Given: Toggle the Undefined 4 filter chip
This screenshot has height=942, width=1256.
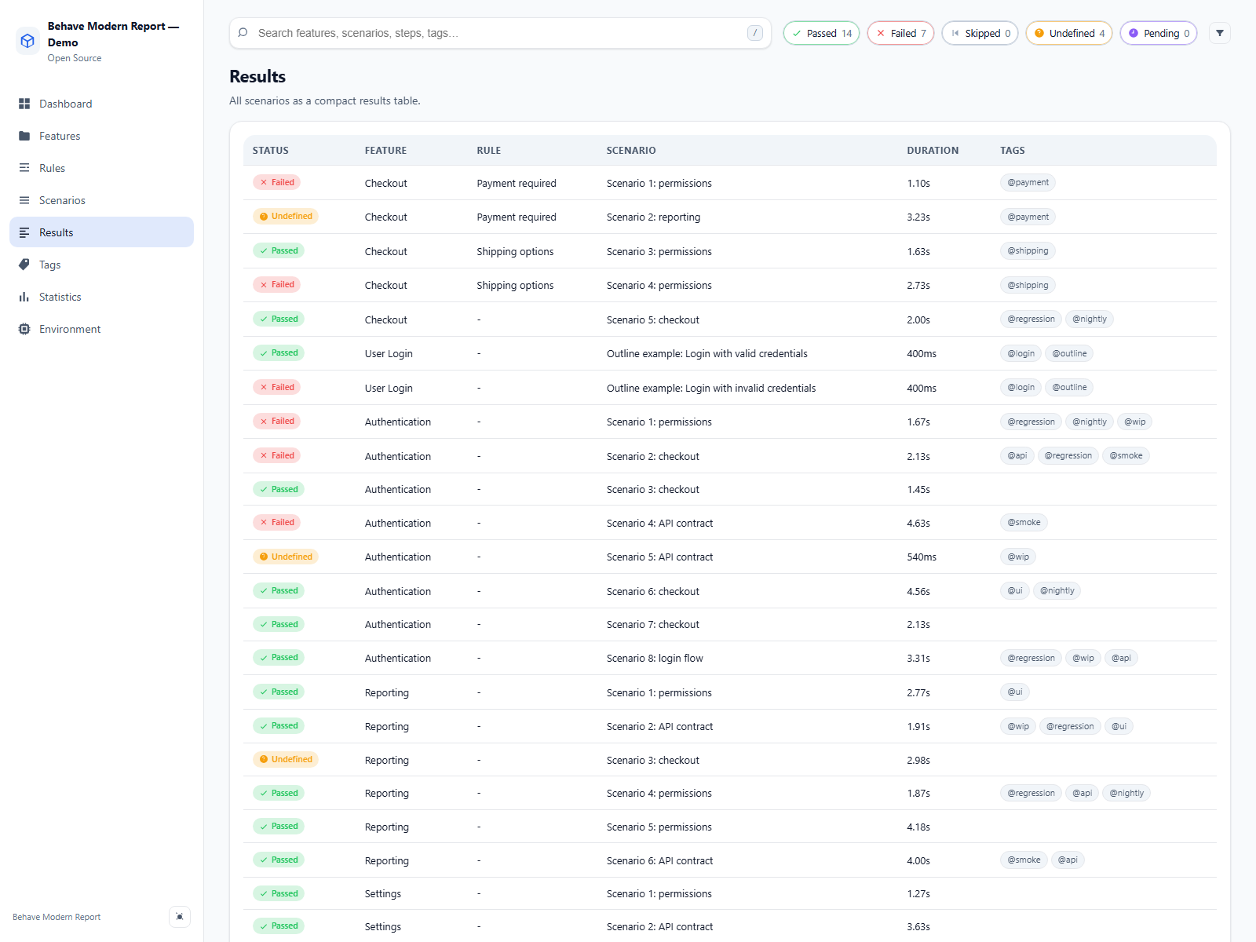Looking at the screenshot, I should [1069, 33].
